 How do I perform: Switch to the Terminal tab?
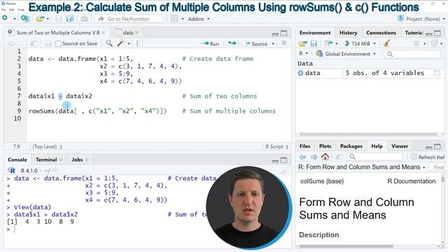(x=46, y=160)
